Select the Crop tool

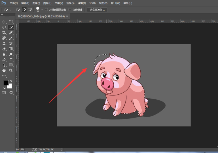[x=4, y=33]
